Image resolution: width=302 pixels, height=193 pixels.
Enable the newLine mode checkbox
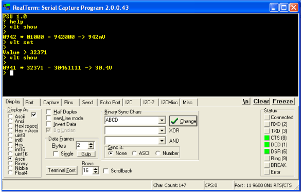coord(48,118)
